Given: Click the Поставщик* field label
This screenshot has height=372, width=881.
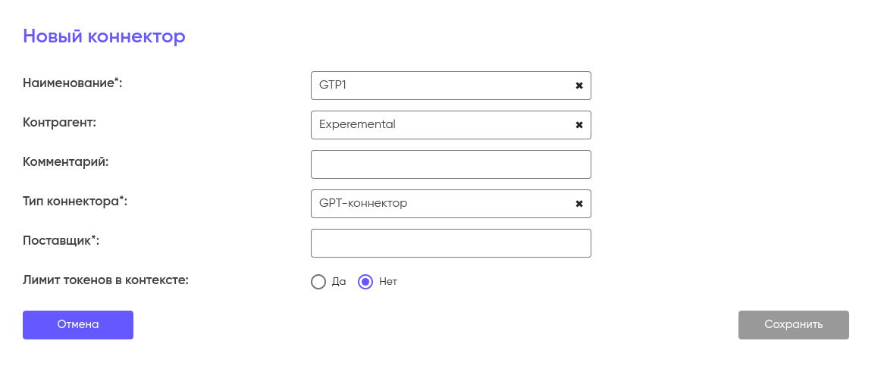Looking at the screenshot, I should (x=61, y=240).
